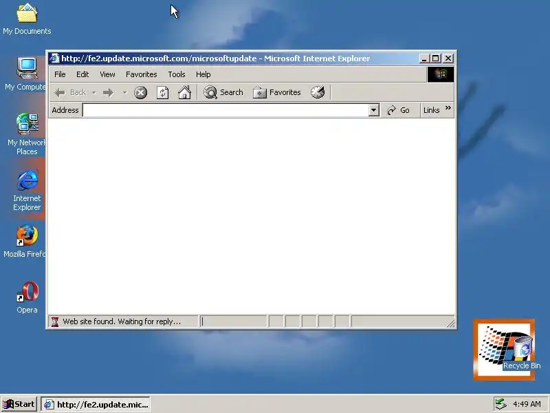Click the fe2.update.mic... taskbar button

(x=96, y=405)
